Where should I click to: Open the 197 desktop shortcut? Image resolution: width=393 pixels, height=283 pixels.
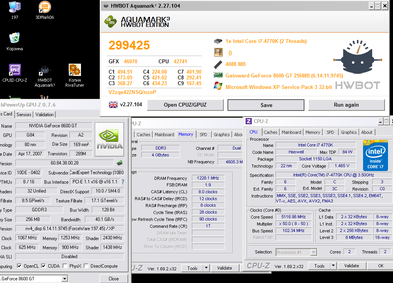click(15, 10)
